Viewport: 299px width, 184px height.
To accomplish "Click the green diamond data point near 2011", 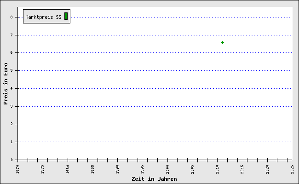I will click(222, 42).
